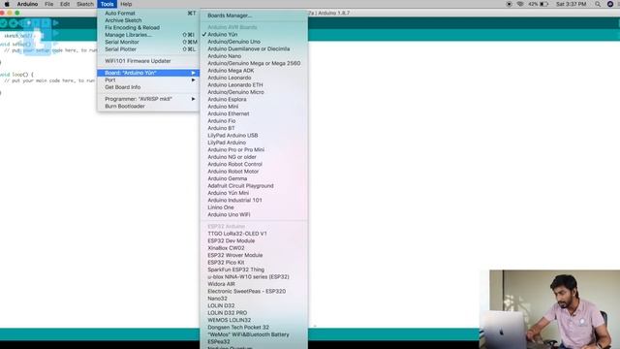Viewport: 620px width, 349px height.
Task: Choose TTGO LoRa32-OLED V1 board
Action: point(254,234)
